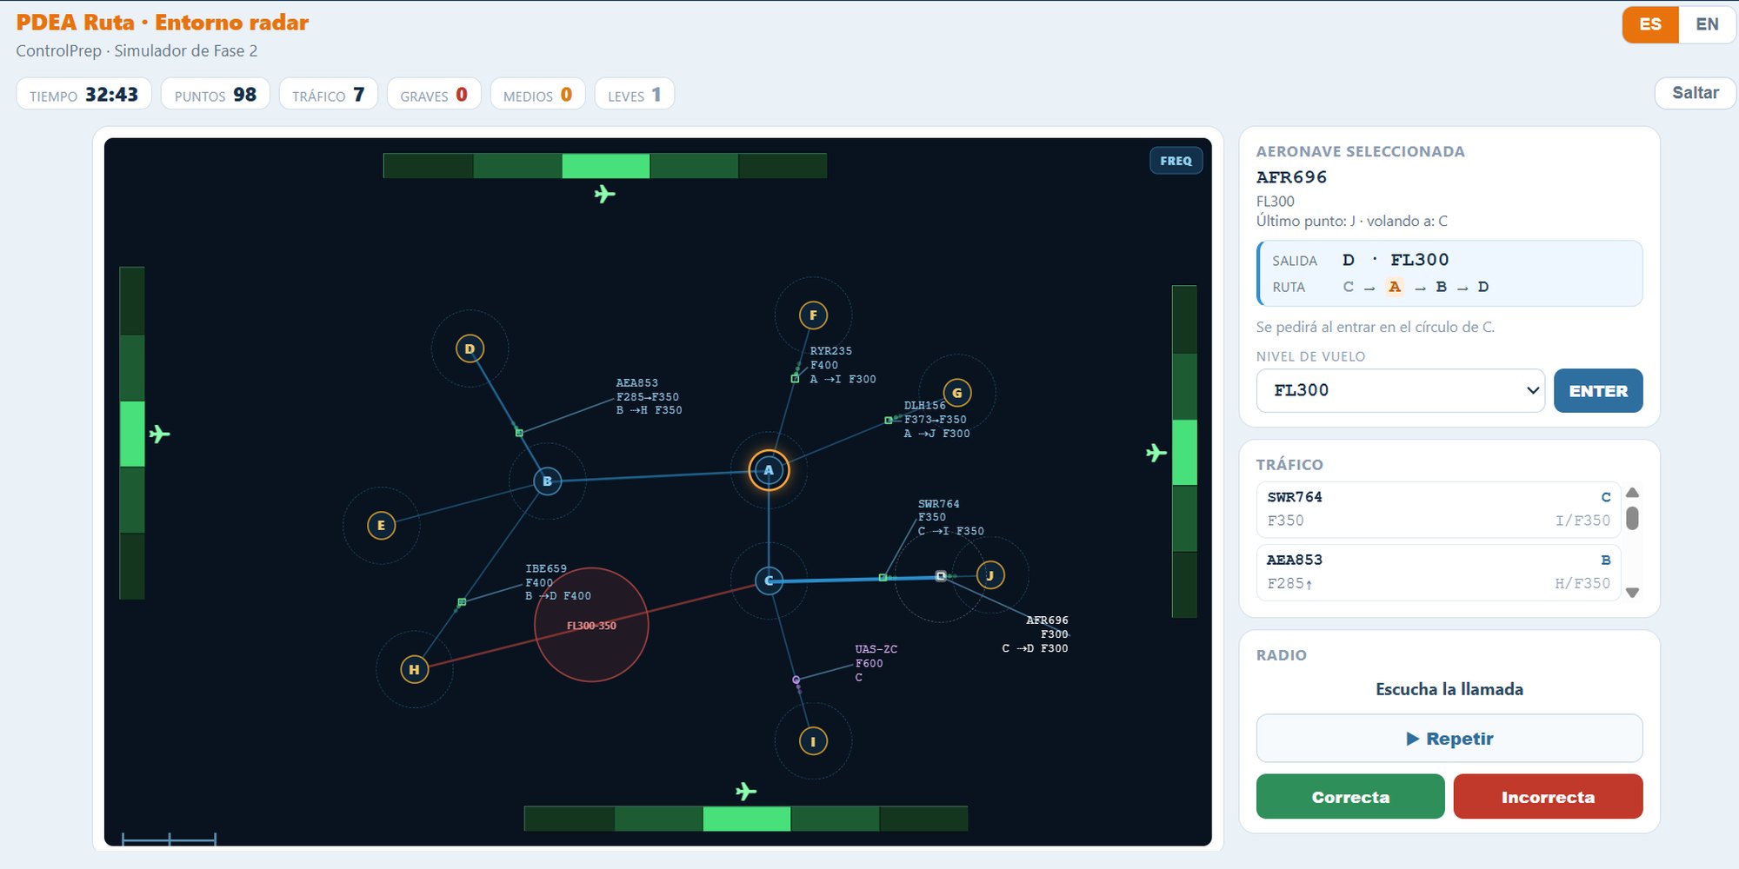This screenshot has height=869, width=1739.
Task: Click the right edge airplane entry icon
Action: coord(1156,453)
